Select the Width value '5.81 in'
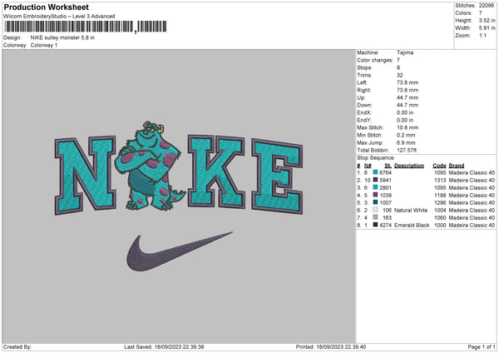 [487, 28]
